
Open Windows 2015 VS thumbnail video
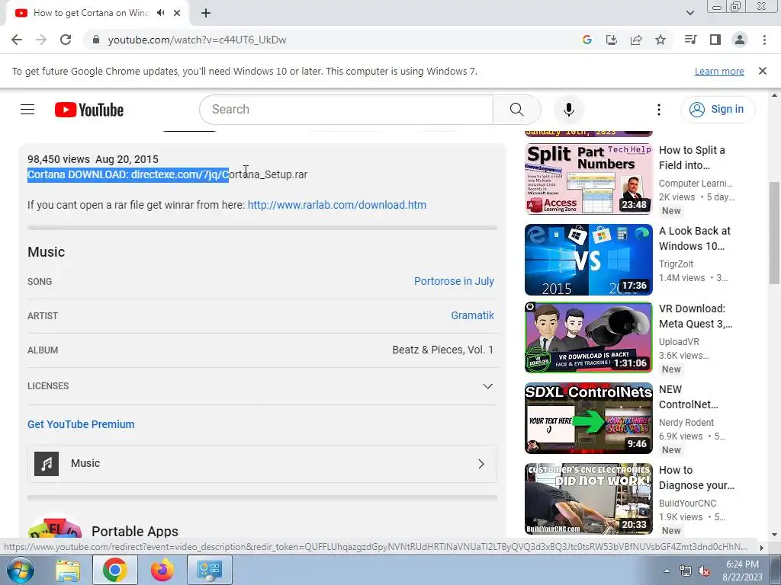[x=588, y=260]
